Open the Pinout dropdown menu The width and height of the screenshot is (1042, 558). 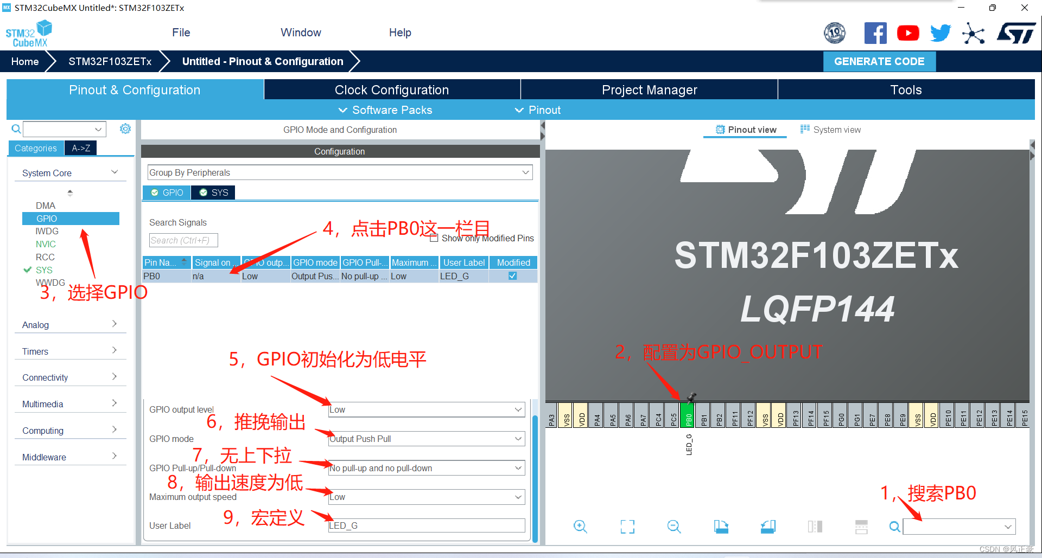pyautogui.click(x=538, y=110)
